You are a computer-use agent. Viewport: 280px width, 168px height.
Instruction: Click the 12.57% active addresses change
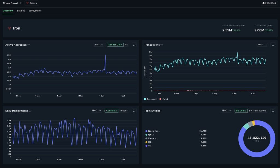pyautogui.click(x=237, y=30)
